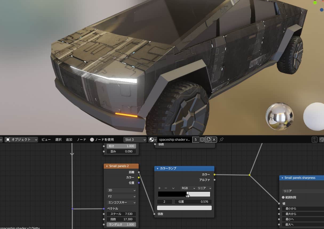
Task: Click the color ramp gradient bar
Action: (184, 194)
